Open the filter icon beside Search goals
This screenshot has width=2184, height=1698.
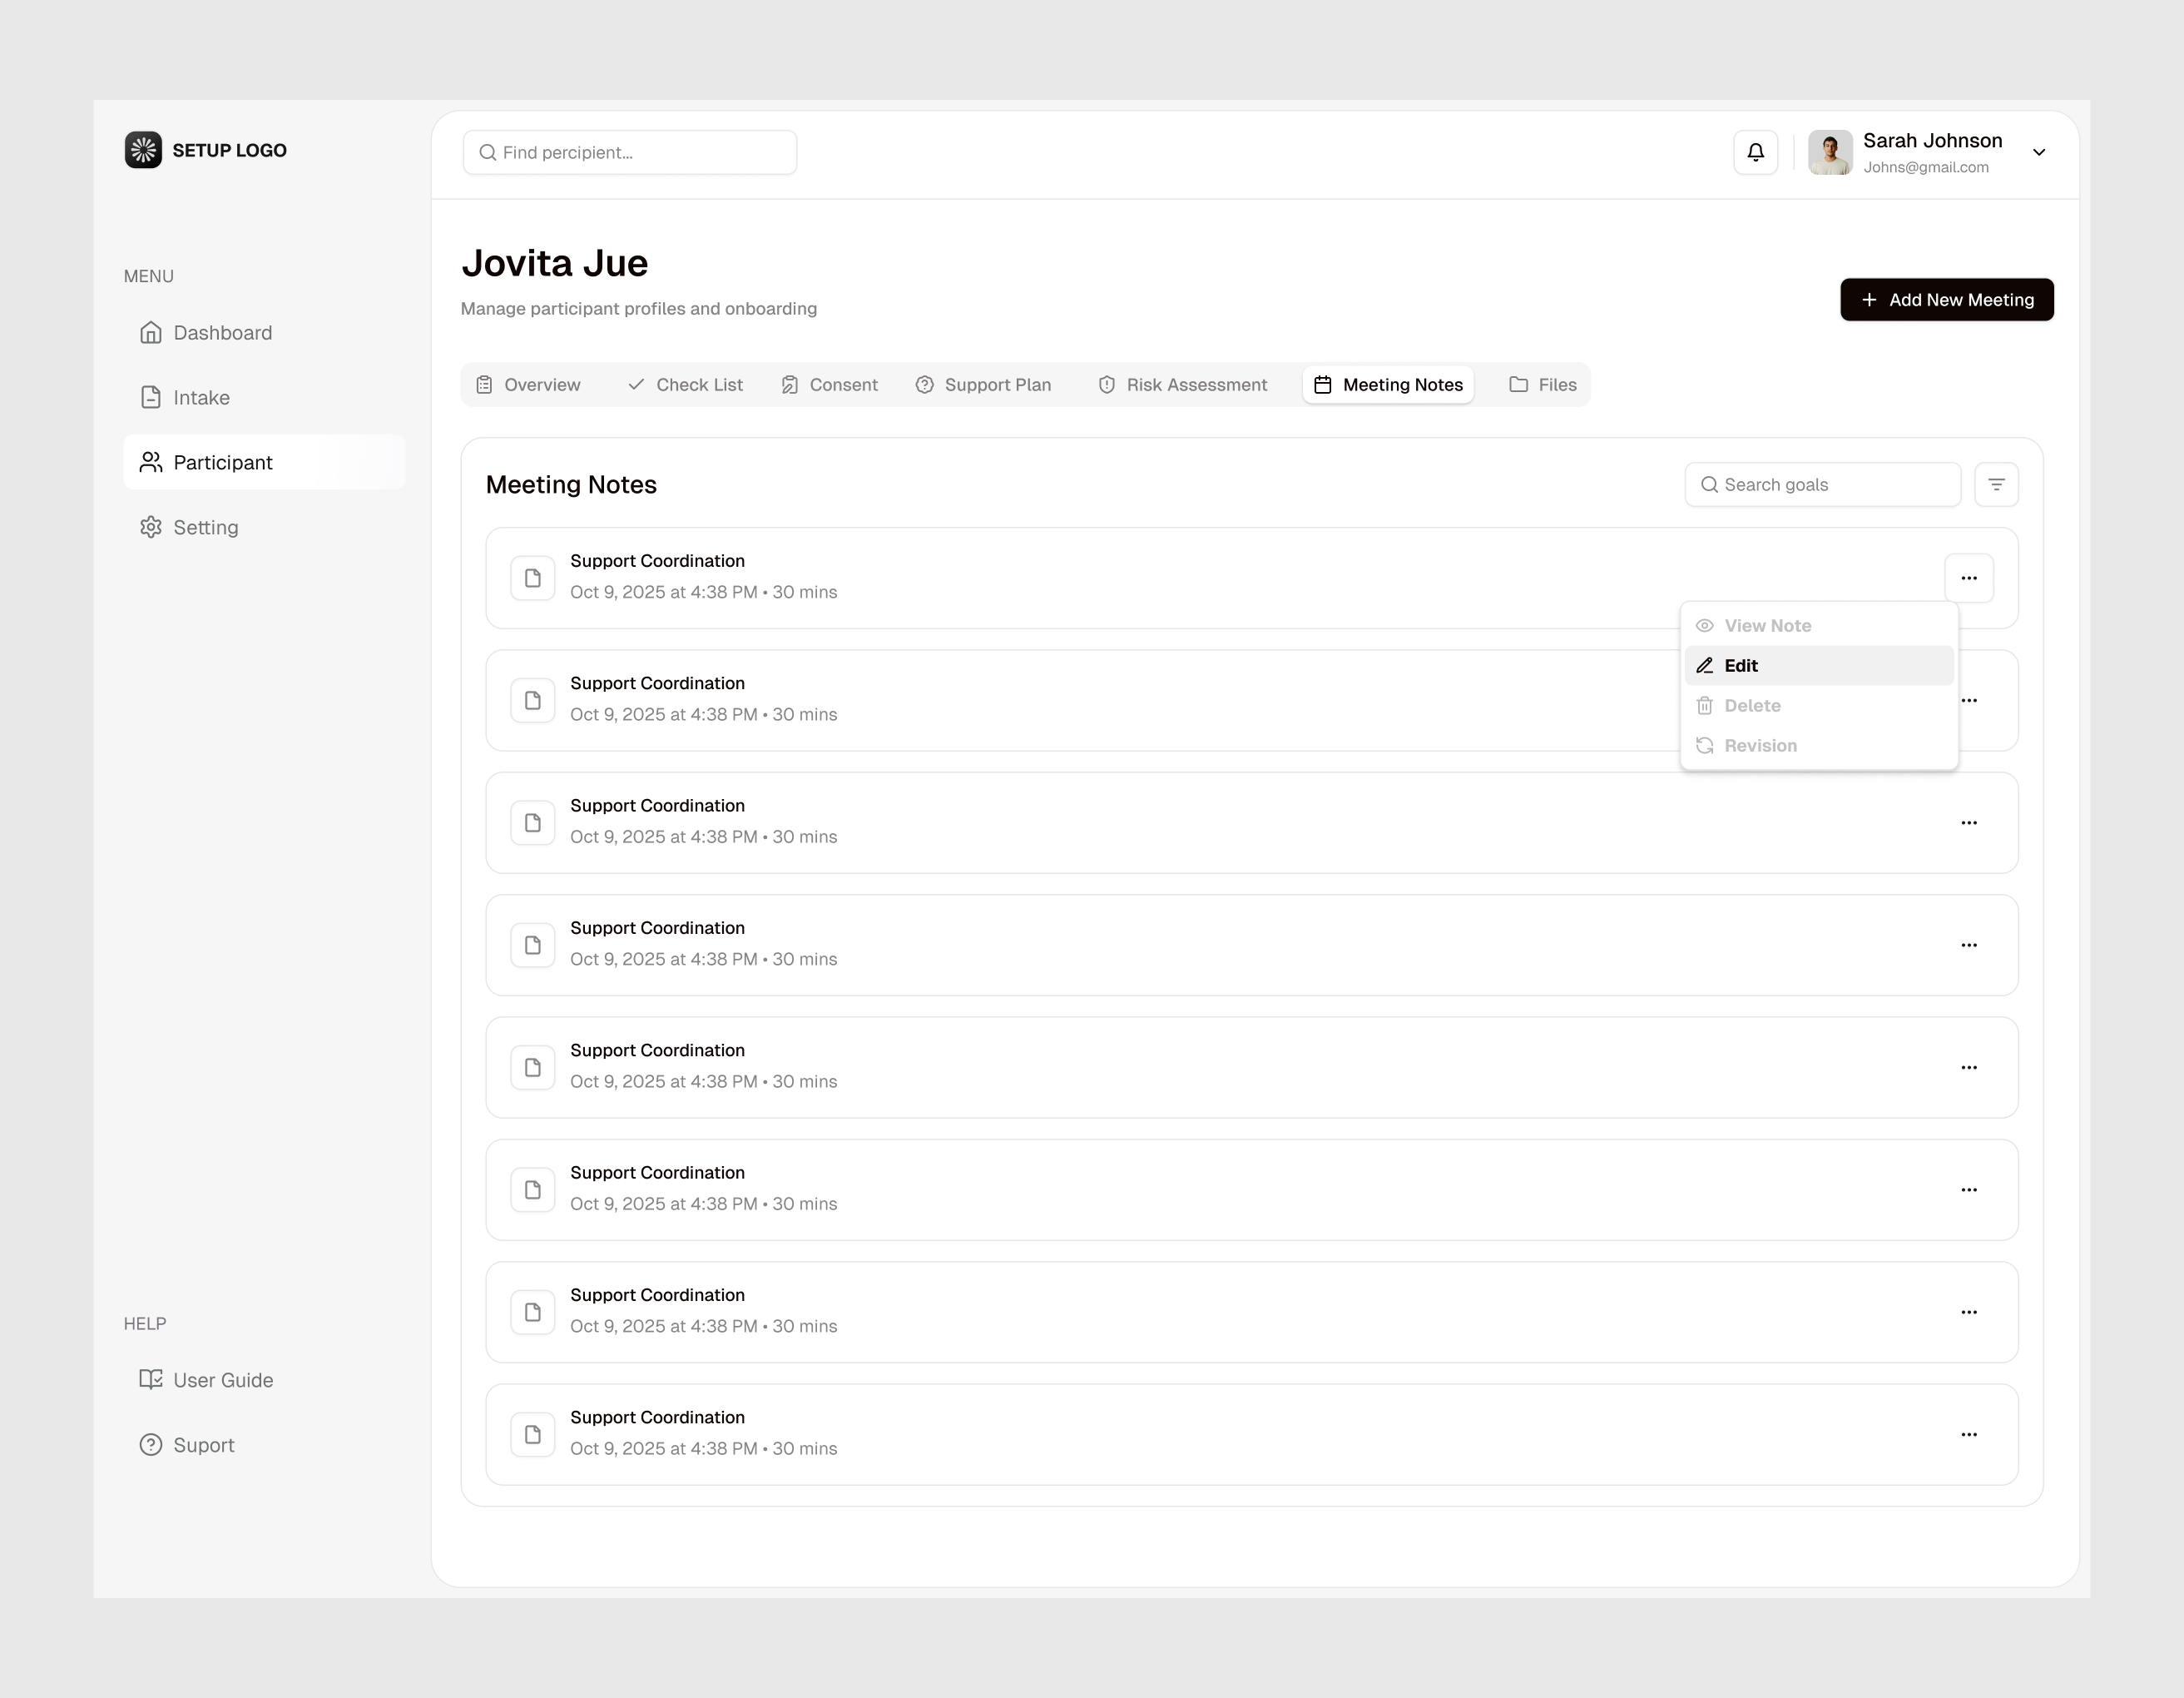click(1997, 484)
